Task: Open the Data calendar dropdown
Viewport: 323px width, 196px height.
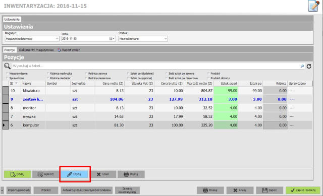Action: (112, 39)
